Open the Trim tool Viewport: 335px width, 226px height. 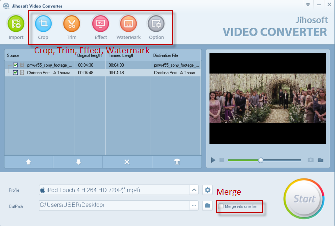[x=72, y=24]
